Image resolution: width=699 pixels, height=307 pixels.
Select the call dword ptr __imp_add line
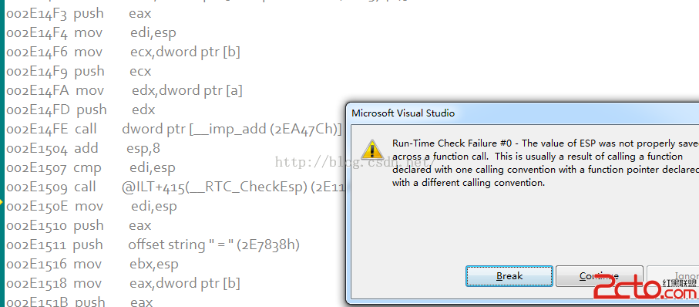tap(174, 129)
